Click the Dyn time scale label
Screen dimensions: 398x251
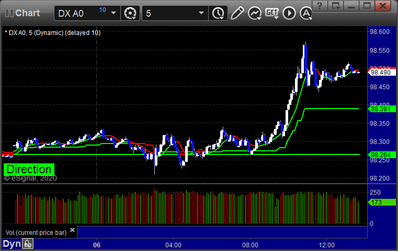tap(11, 243)
